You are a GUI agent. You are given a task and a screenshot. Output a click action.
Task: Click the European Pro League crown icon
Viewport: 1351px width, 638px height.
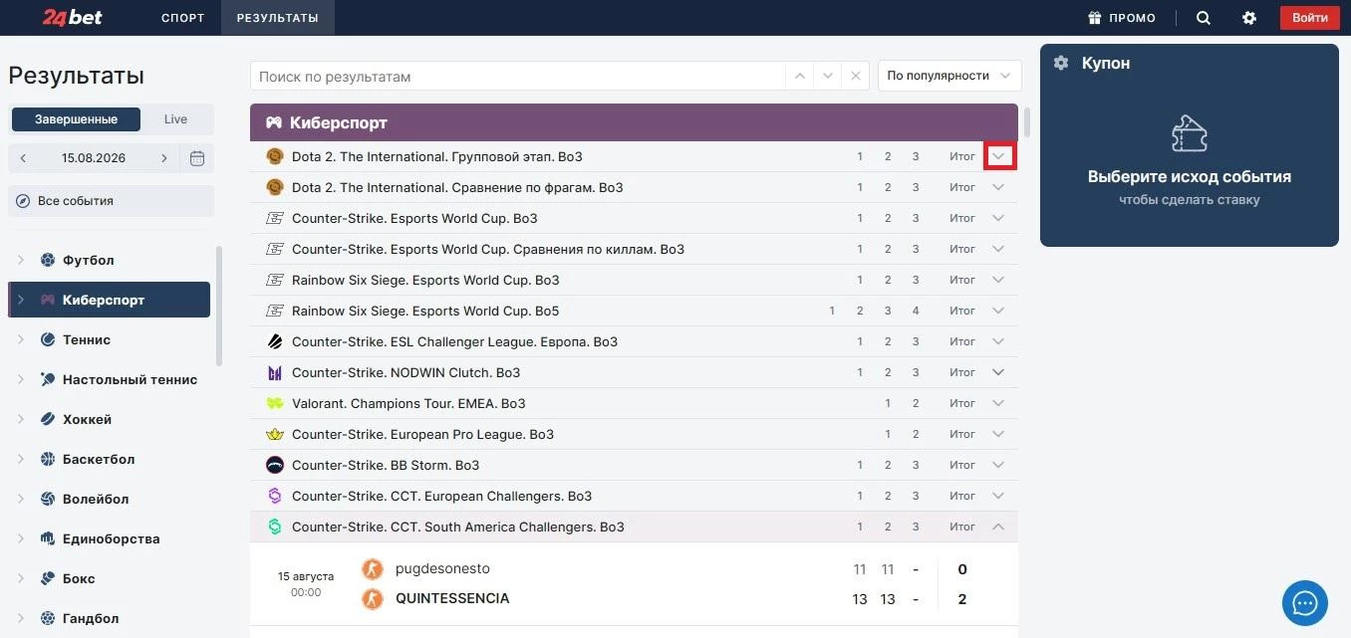pyautogui.click(x=275, y=434)
